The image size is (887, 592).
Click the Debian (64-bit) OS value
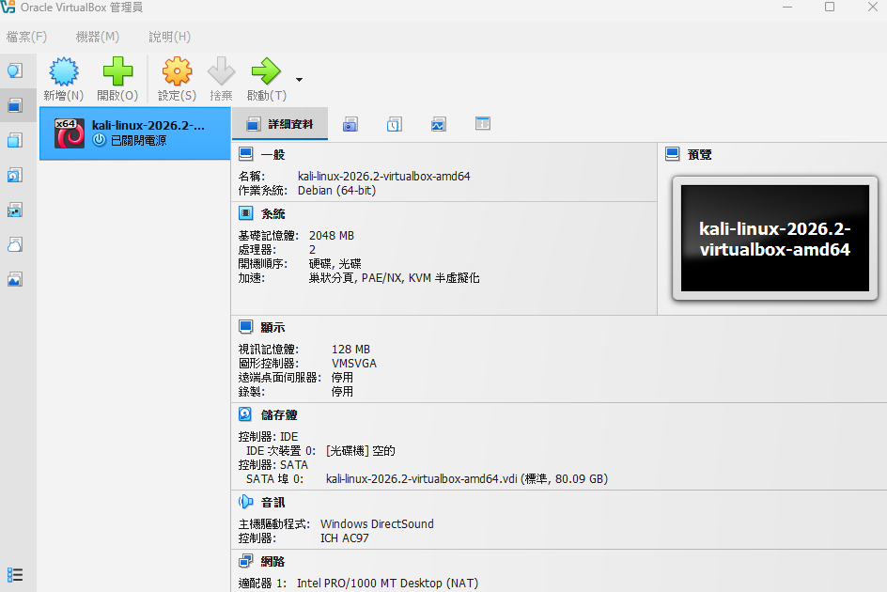coord(336,191)
